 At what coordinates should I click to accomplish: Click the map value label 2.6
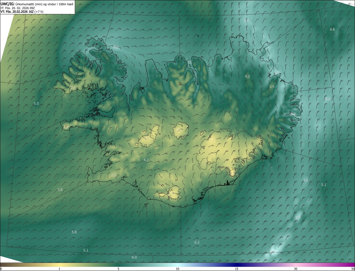tap(73, 88)
